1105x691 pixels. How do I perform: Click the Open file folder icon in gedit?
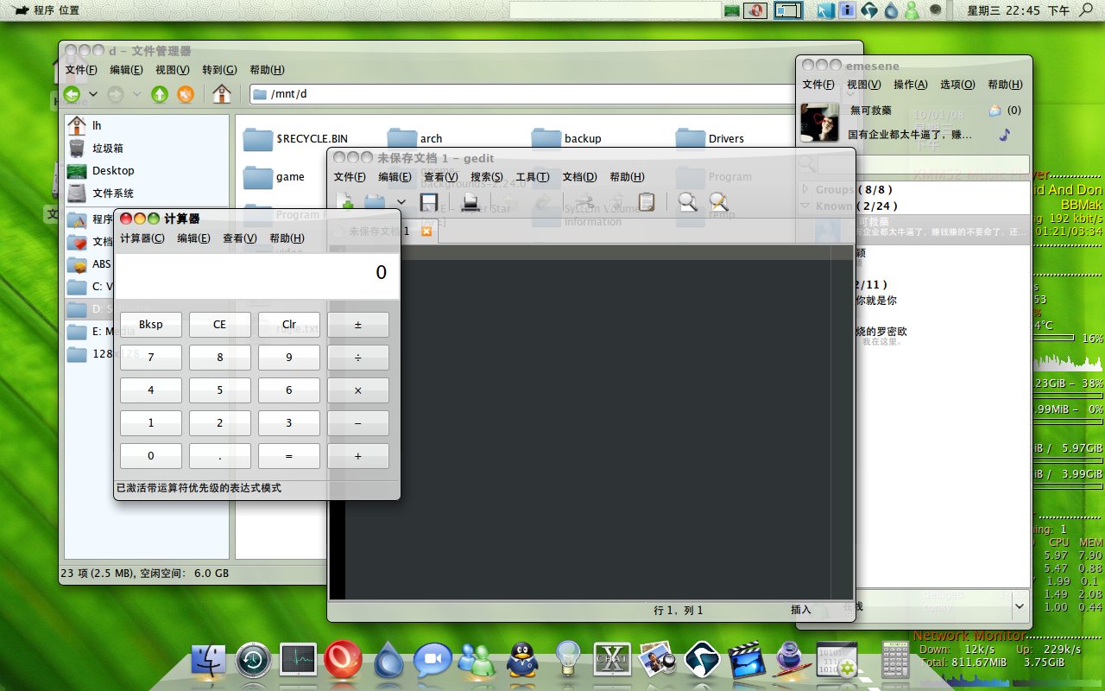375,203
